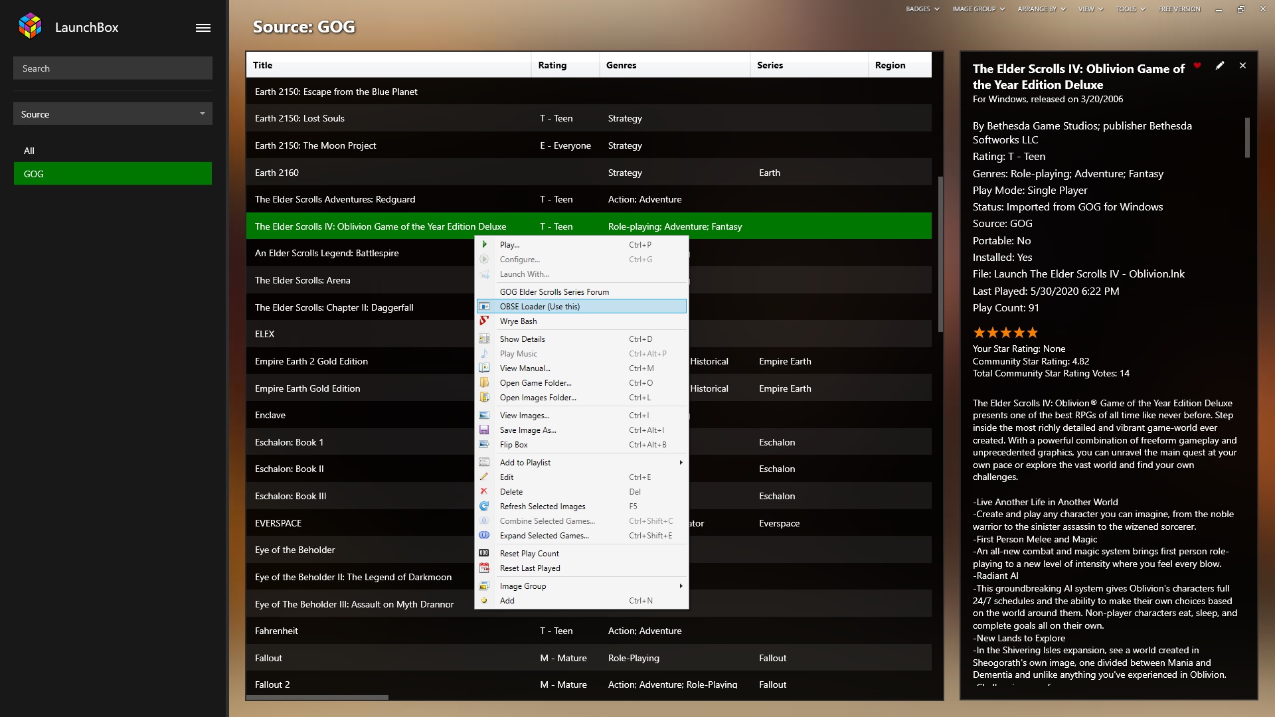Select the Earth 2160 row

click(589, 172)
